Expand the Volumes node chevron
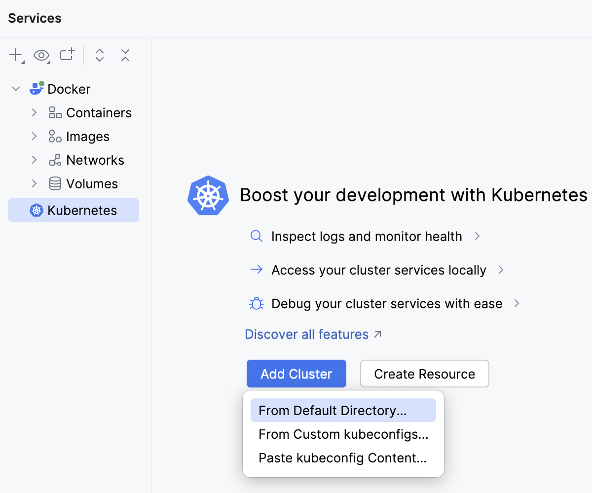Viewport: 592px width, 493px height. pos(34,183)
